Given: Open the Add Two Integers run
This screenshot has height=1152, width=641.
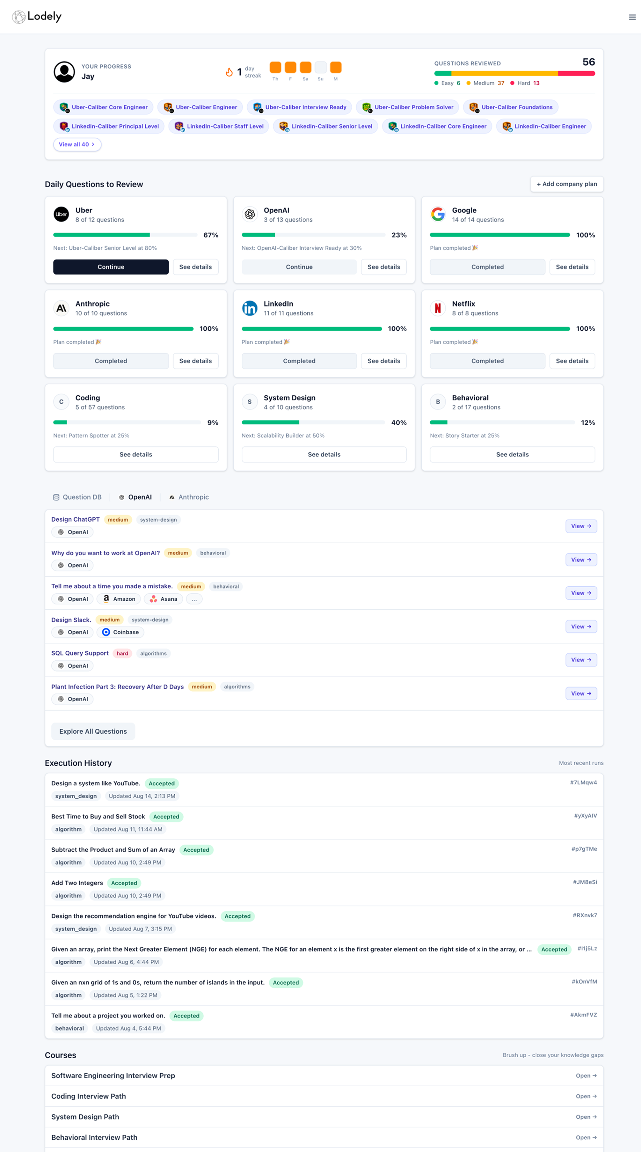Looking at the screenshot, I should pos(324,889).
